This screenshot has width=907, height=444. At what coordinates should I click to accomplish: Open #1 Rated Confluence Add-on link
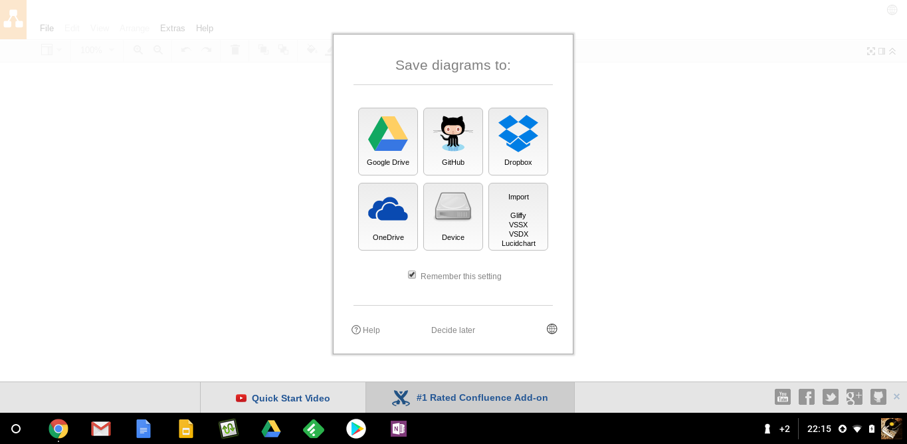pyautogui.click(x=470, y=397)
